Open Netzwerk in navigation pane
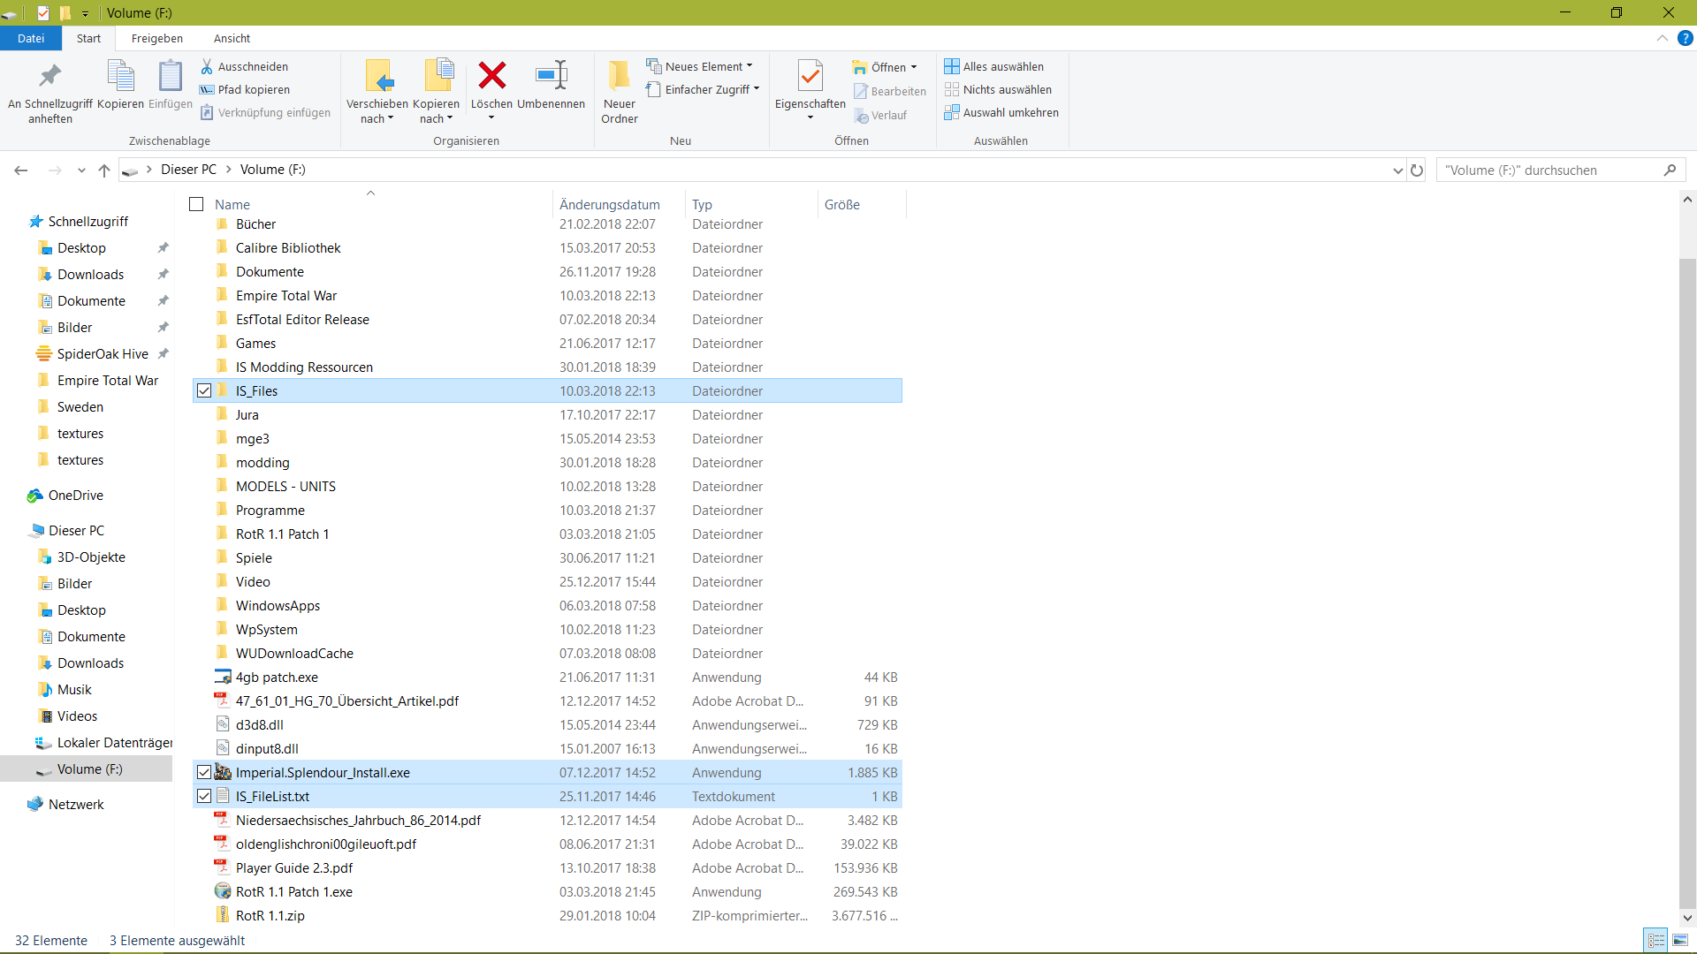 pos(75,805)
